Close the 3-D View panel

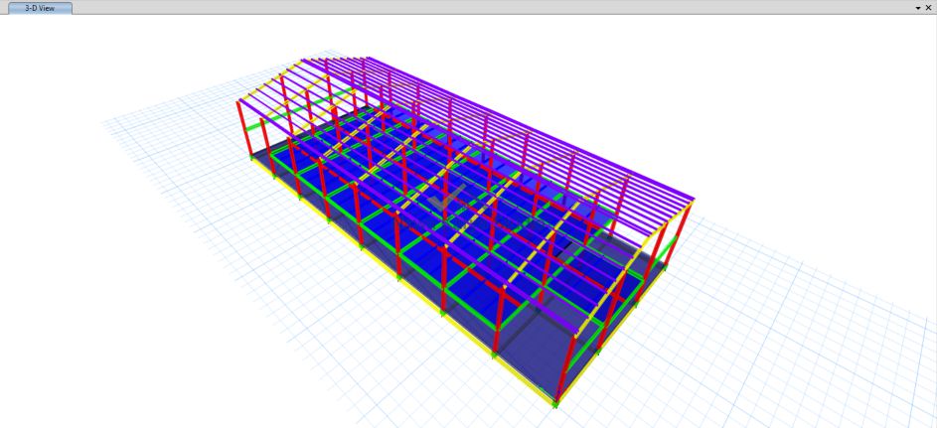(928, 7)
